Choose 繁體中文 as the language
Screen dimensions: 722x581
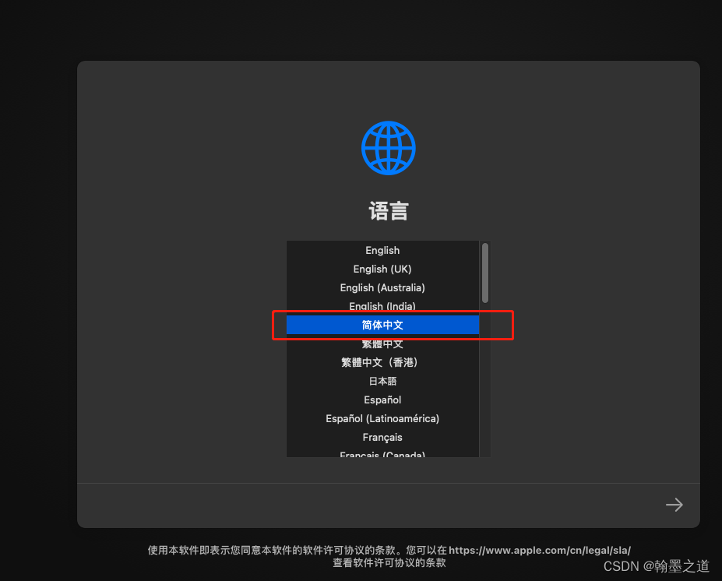382,343
